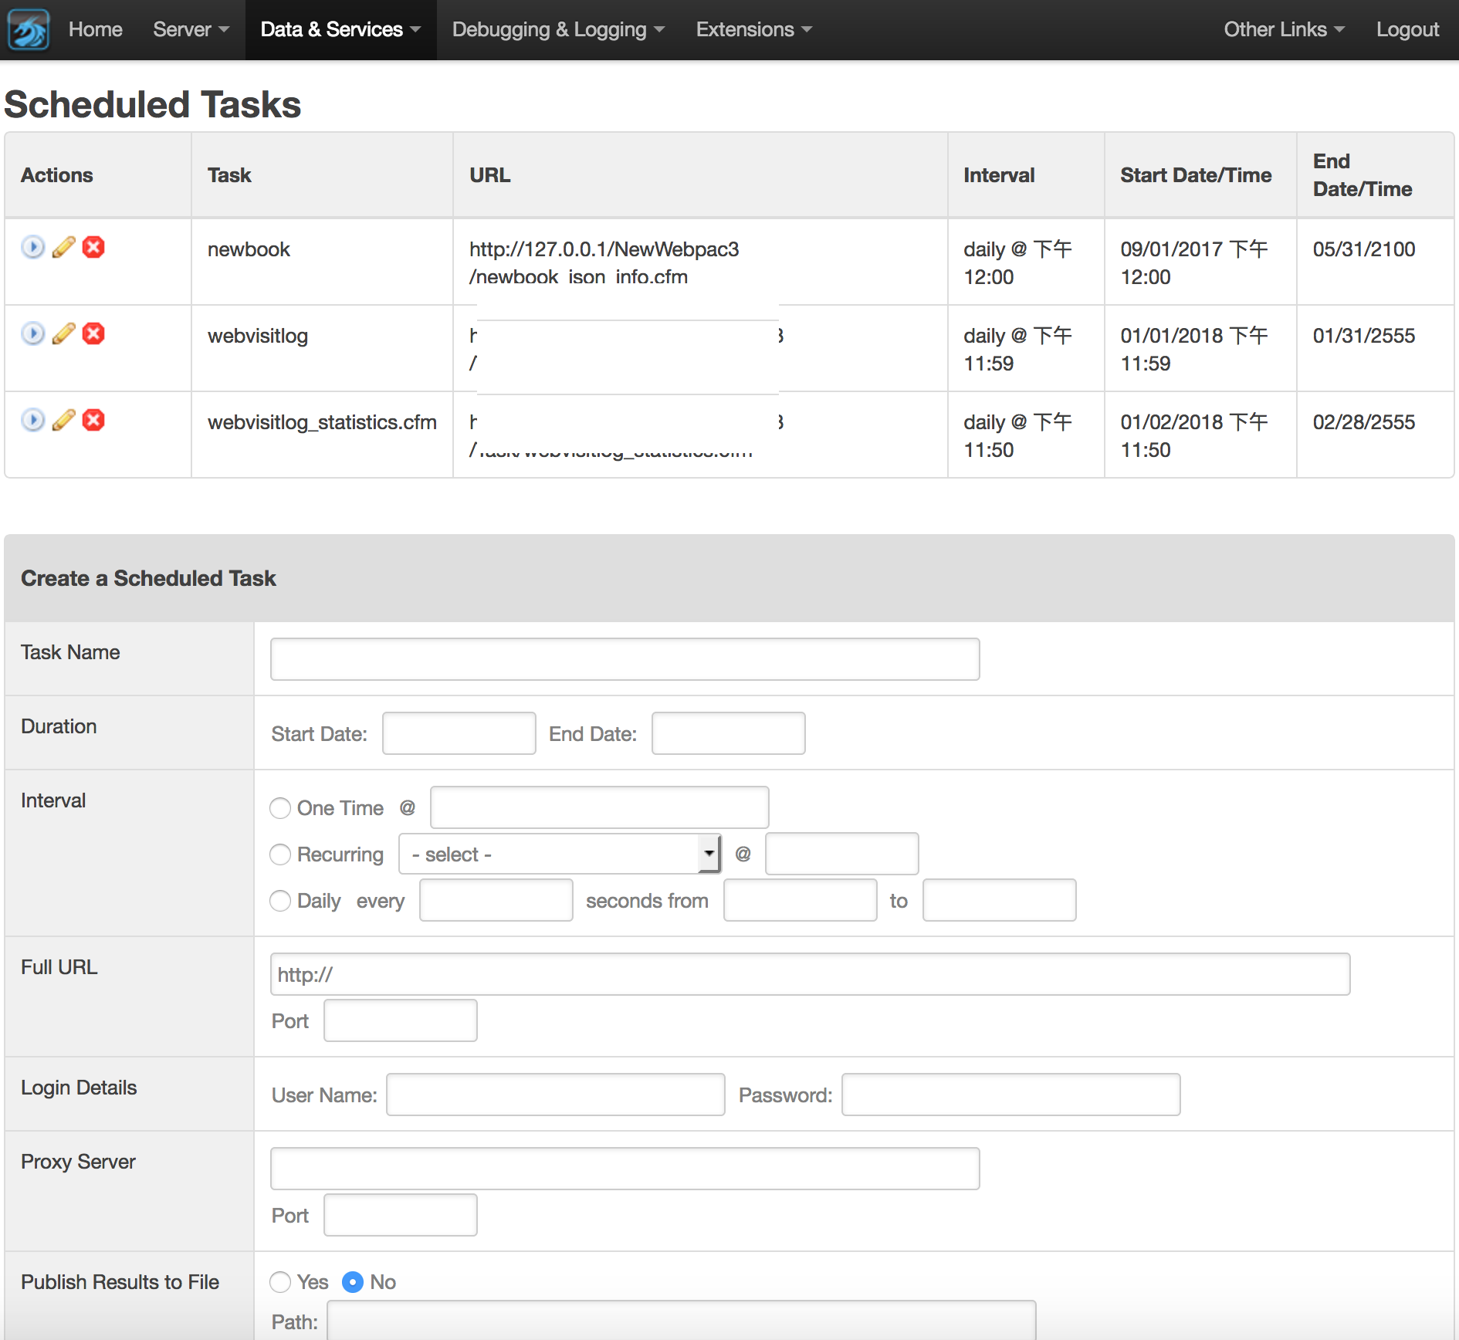Click the Create a Scheduled Task heading

(x=148, y=578)
